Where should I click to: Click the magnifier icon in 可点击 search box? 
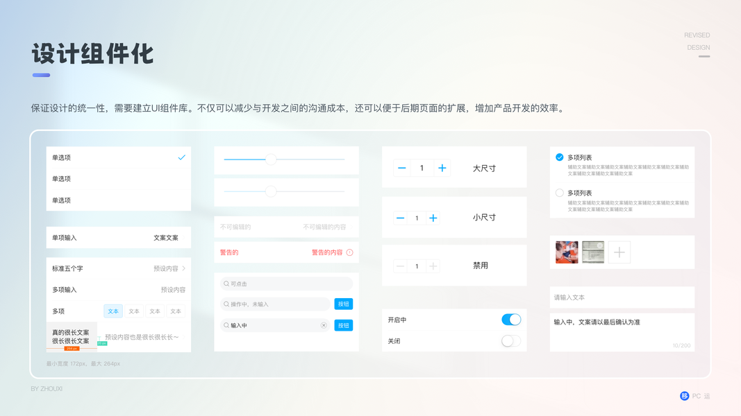coord(226,284)
